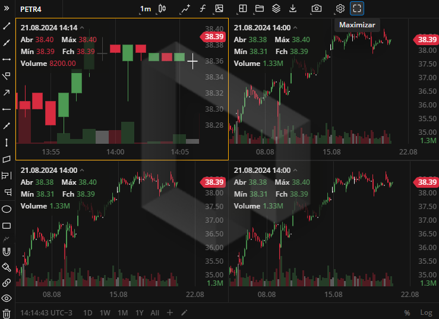439x319 pixels.
Task: Select the All range tab
Action: click(x=155, y=312)
